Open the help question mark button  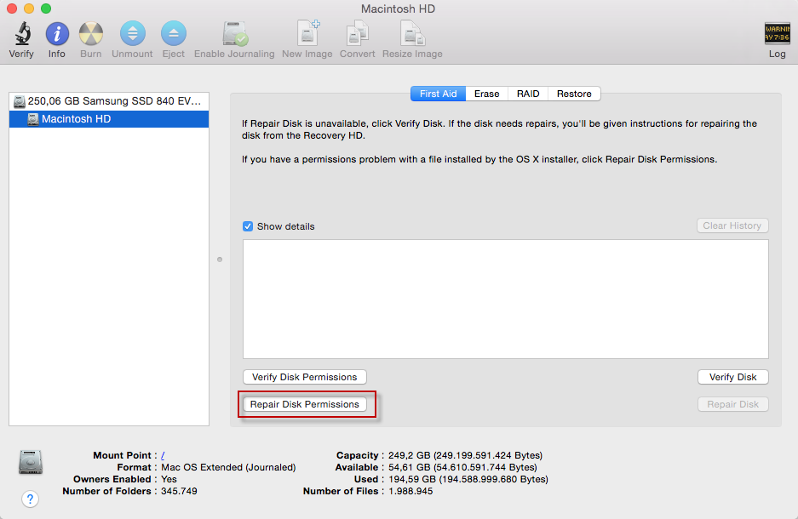click(x=30, y=499)
